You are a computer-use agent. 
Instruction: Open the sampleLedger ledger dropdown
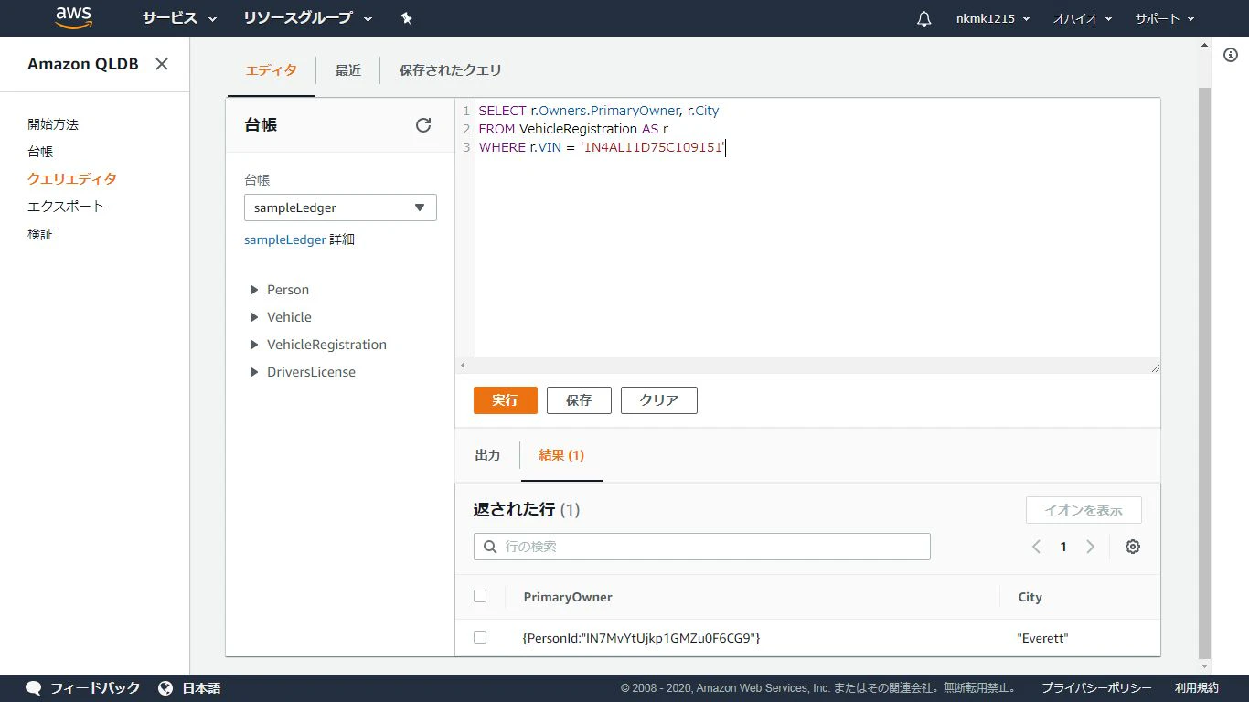[340, 207]
